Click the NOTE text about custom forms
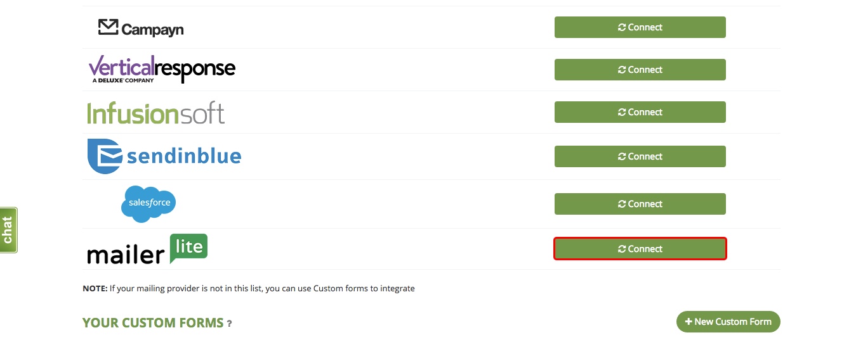Viewport: 863px width, 354px height. [249, 288]
